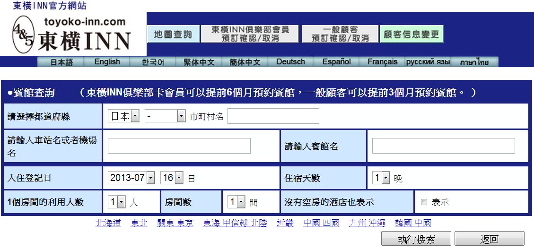Click the 東横INN官方網站 header text
The width and height of the screenshot is (534, 250).
point(50,6)
